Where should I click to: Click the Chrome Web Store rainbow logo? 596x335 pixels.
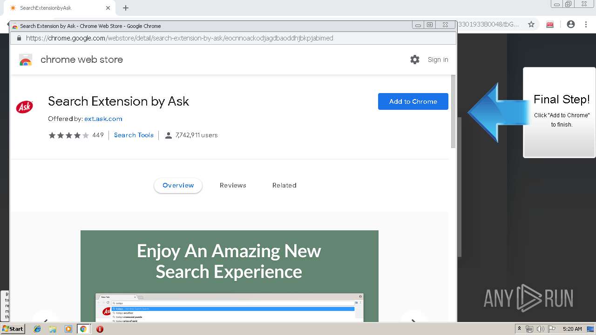[26, 60]
